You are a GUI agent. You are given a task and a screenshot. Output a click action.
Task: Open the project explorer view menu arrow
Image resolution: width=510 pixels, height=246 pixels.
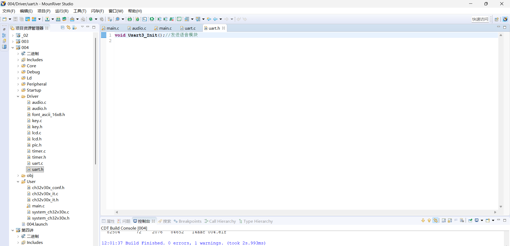click(x=82, y=27)
